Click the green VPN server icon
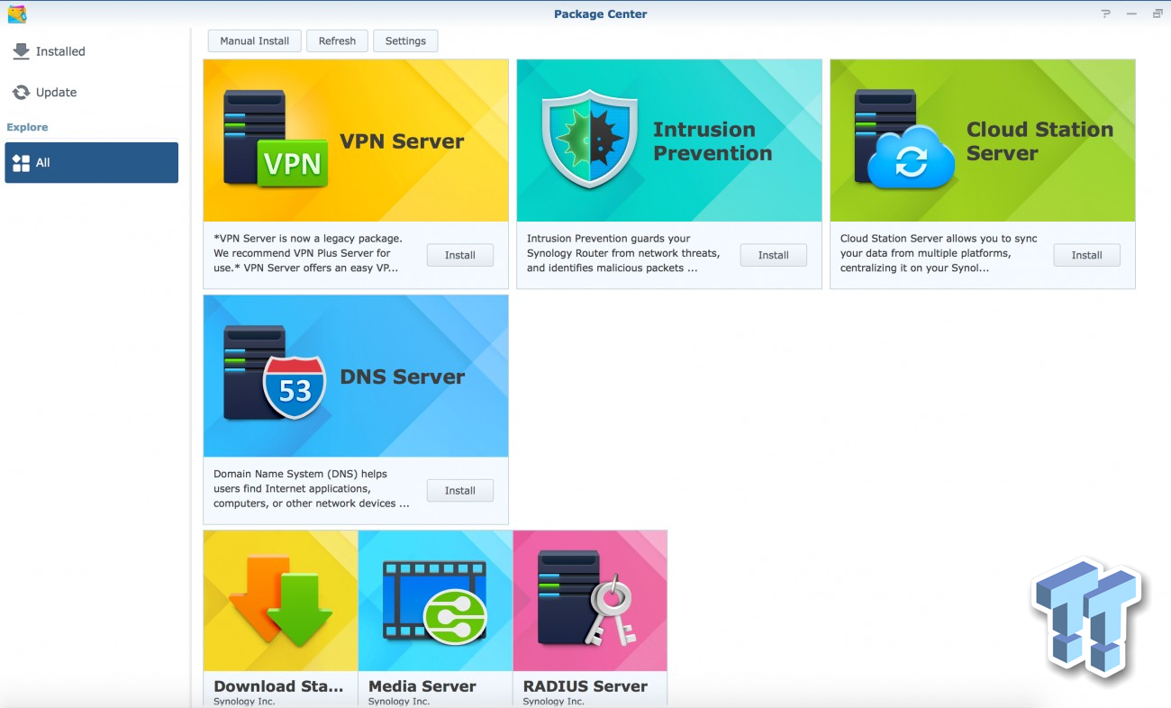The image size is (1171, 708). pos(276,140)
